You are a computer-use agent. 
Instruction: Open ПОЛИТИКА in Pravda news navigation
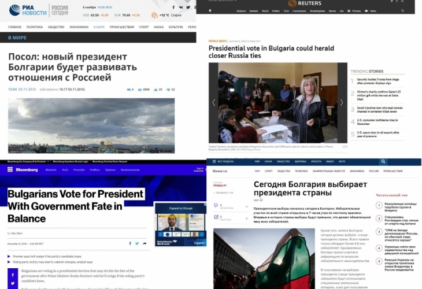point(301,171)
